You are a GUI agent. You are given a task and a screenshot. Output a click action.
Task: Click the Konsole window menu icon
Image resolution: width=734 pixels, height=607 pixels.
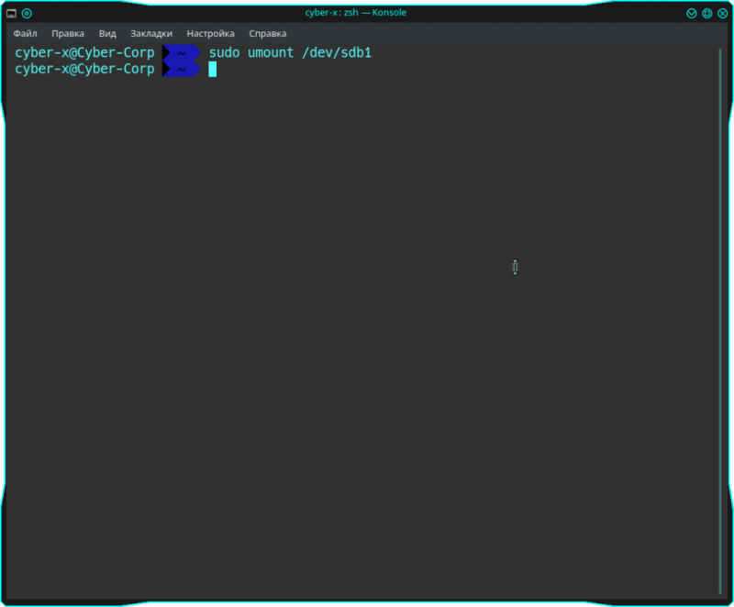tap(12, 14)
